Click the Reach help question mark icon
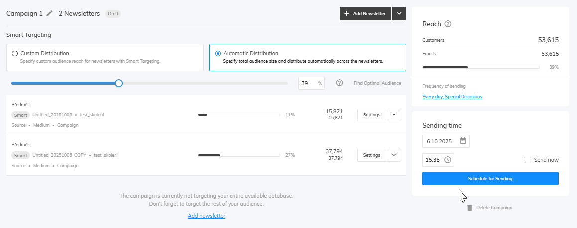 pos(448,24)
